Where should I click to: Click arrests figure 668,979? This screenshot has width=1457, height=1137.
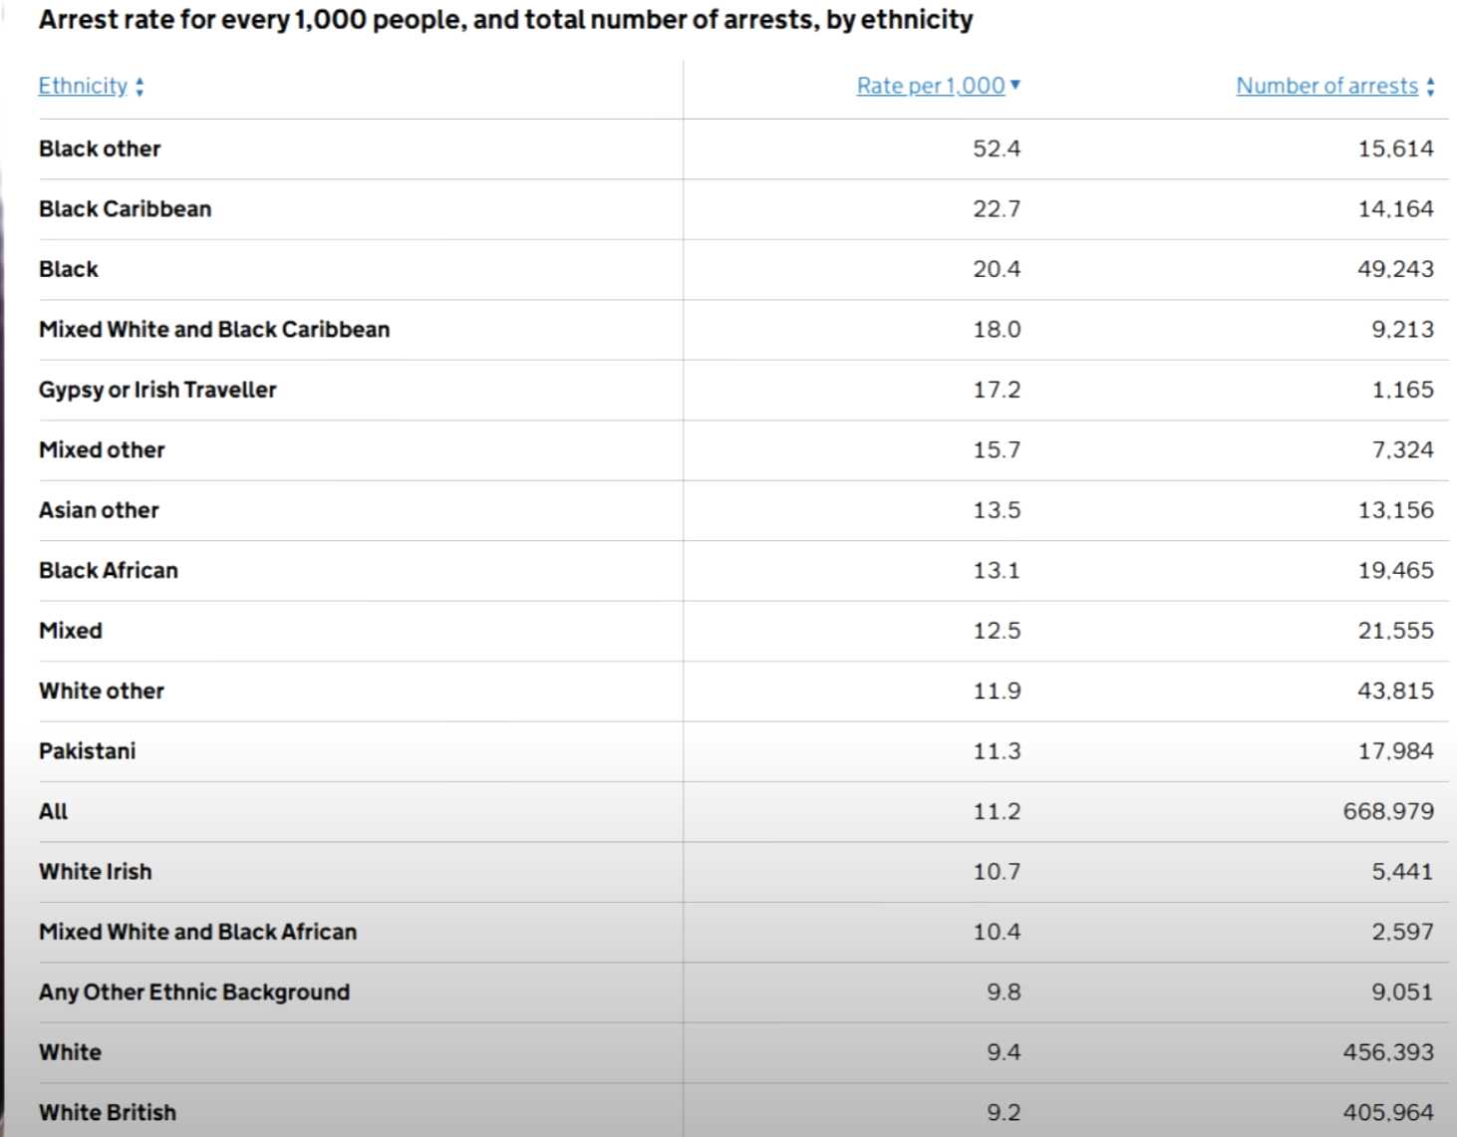(1388, 812)
